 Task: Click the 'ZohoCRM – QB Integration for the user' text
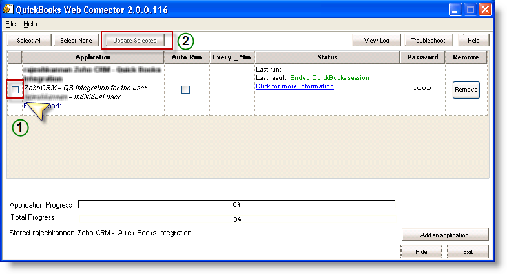pyautogui.click(x=86, y=88)
